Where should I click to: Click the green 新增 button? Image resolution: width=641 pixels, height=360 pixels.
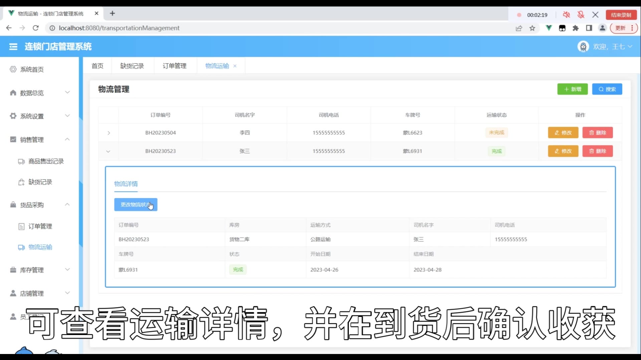click(x=572, y=89)
